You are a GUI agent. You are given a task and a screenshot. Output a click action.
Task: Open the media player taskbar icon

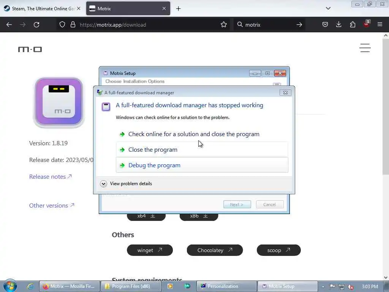170,286
